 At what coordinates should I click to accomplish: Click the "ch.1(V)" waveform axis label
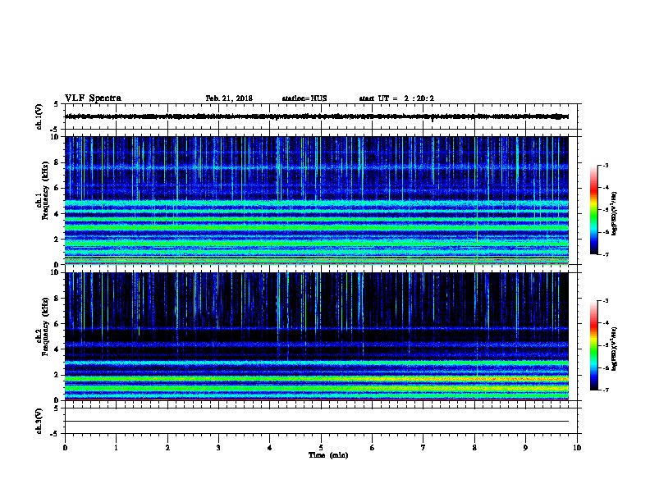(39, 116)
